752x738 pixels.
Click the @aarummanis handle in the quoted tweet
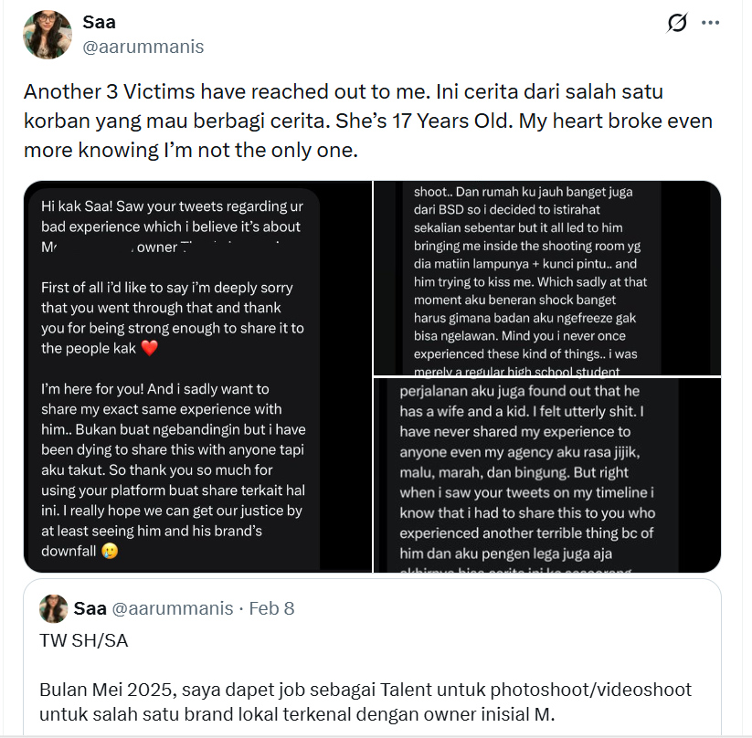point(173,608)
